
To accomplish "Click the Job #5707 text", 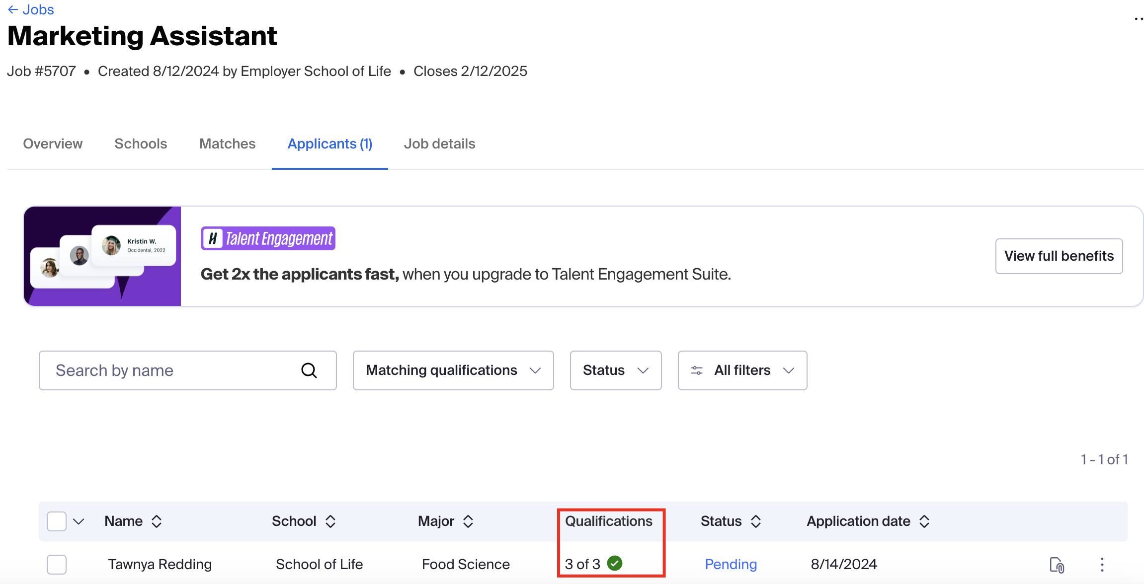I will (41, 72).
